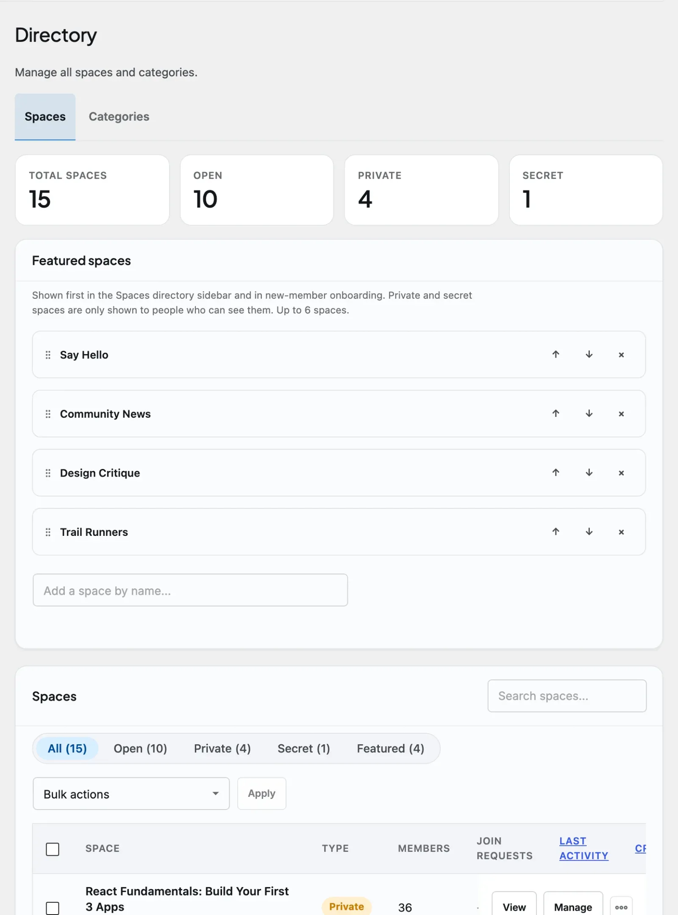The width and height of the screenshot is (678, 915).
Task: Click the Total Spaces stat card
Action: click(92, 190)
